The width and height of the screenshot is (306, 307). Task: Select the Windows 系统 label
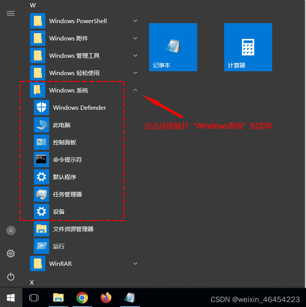(x=68, y=90)
